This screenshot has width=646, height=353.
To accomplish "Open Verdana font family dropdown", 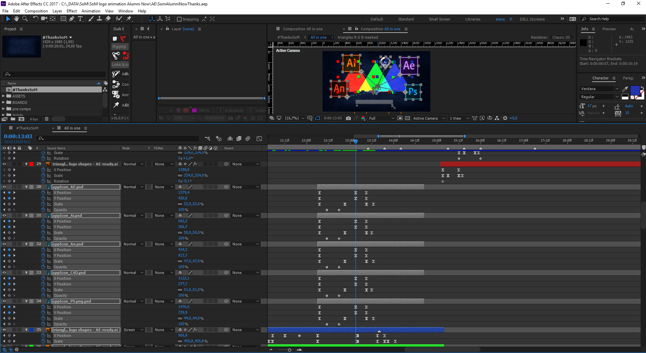I will pos(600,89).
